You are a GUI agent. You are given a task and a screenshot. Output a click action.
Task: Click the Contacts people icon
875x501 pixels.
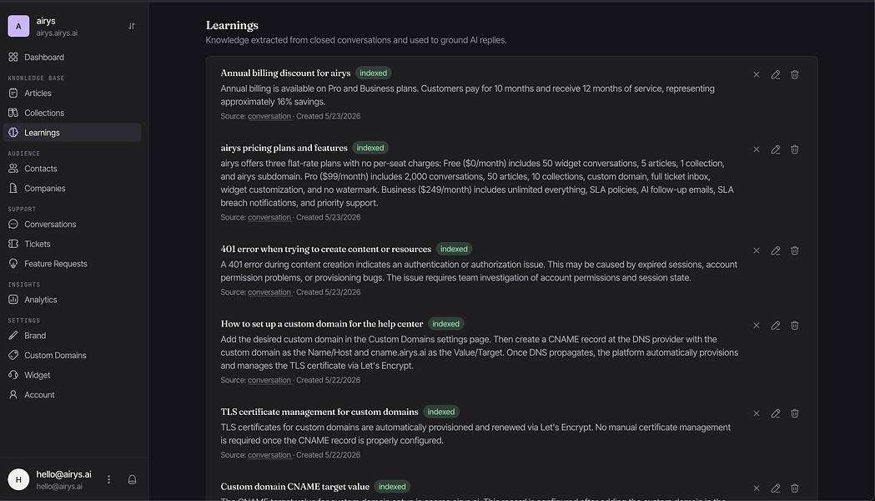[x=13, y=169]
